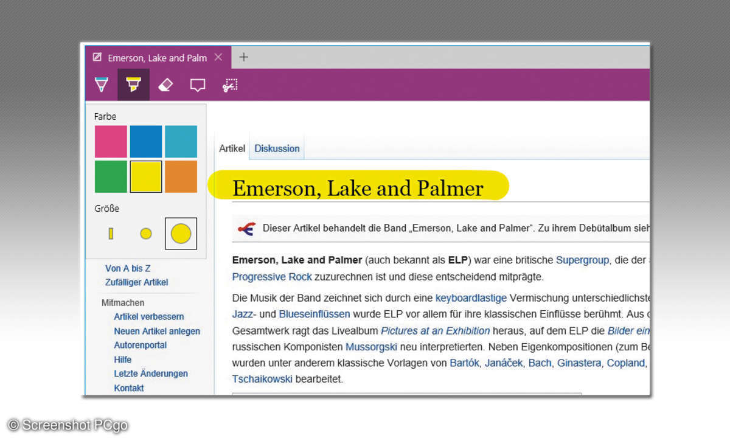Open the Zufälliger Artikel link

click(x=137, y=282)
